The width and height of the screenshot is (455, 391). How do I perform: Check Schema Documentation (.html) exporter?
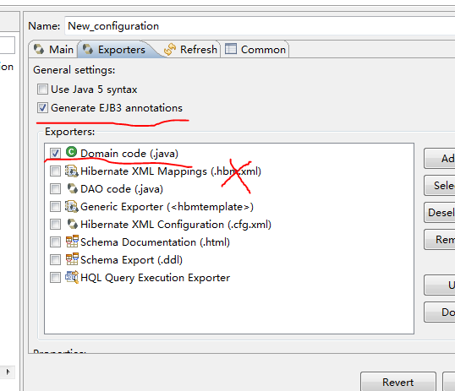(x=55, y=242)
